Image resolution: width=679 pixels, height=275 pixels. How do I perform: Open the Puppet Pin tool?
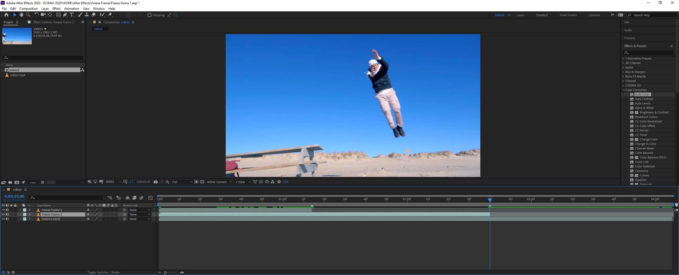(x=110, y=15)
